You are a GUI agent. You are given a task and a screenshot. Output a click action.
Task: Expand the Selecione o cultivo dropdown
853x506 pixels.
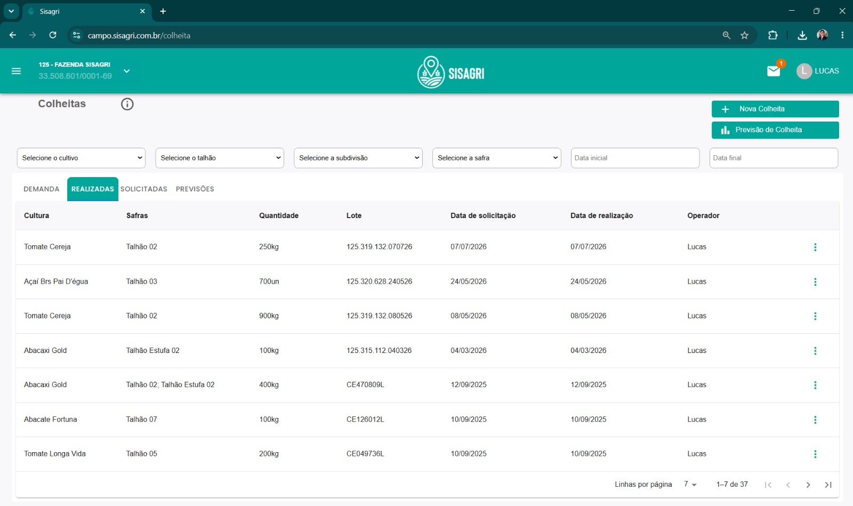click(81, 158)
